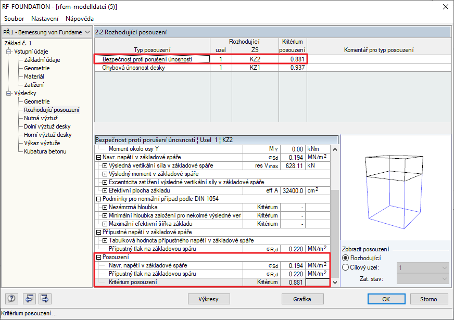This screenshot has height=320, width=454.
Task: Select the Cílový uzel radio button
Action: [x=345, y=267]
